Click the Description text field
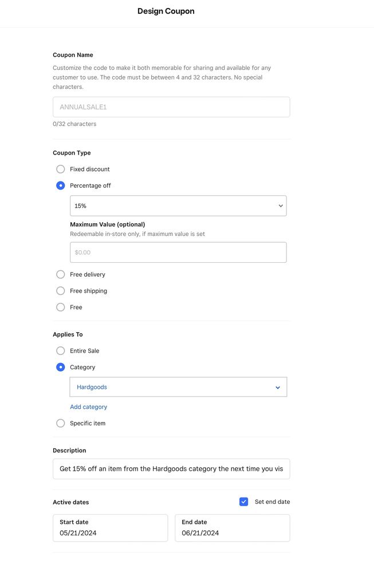 pyautogui.click(x=171, y=469)
